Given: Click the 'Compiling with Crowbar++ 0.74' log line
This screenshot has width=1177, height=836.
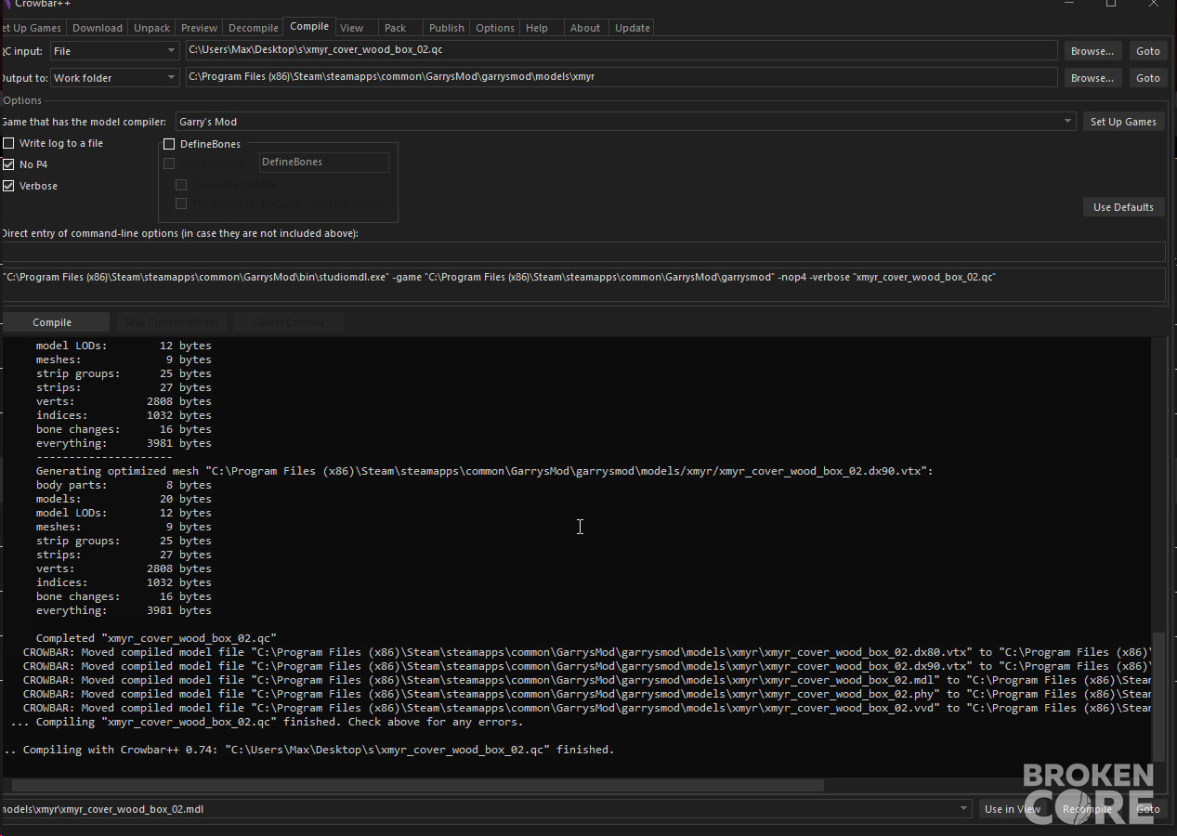Looking at the screenshot, I should (309, 750).
